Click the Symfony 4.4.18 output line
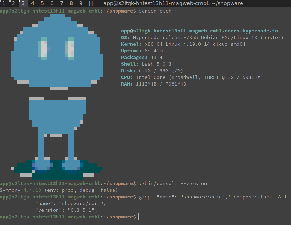The width and height of the screenshot is (291, 225). (x=59, y=190)
